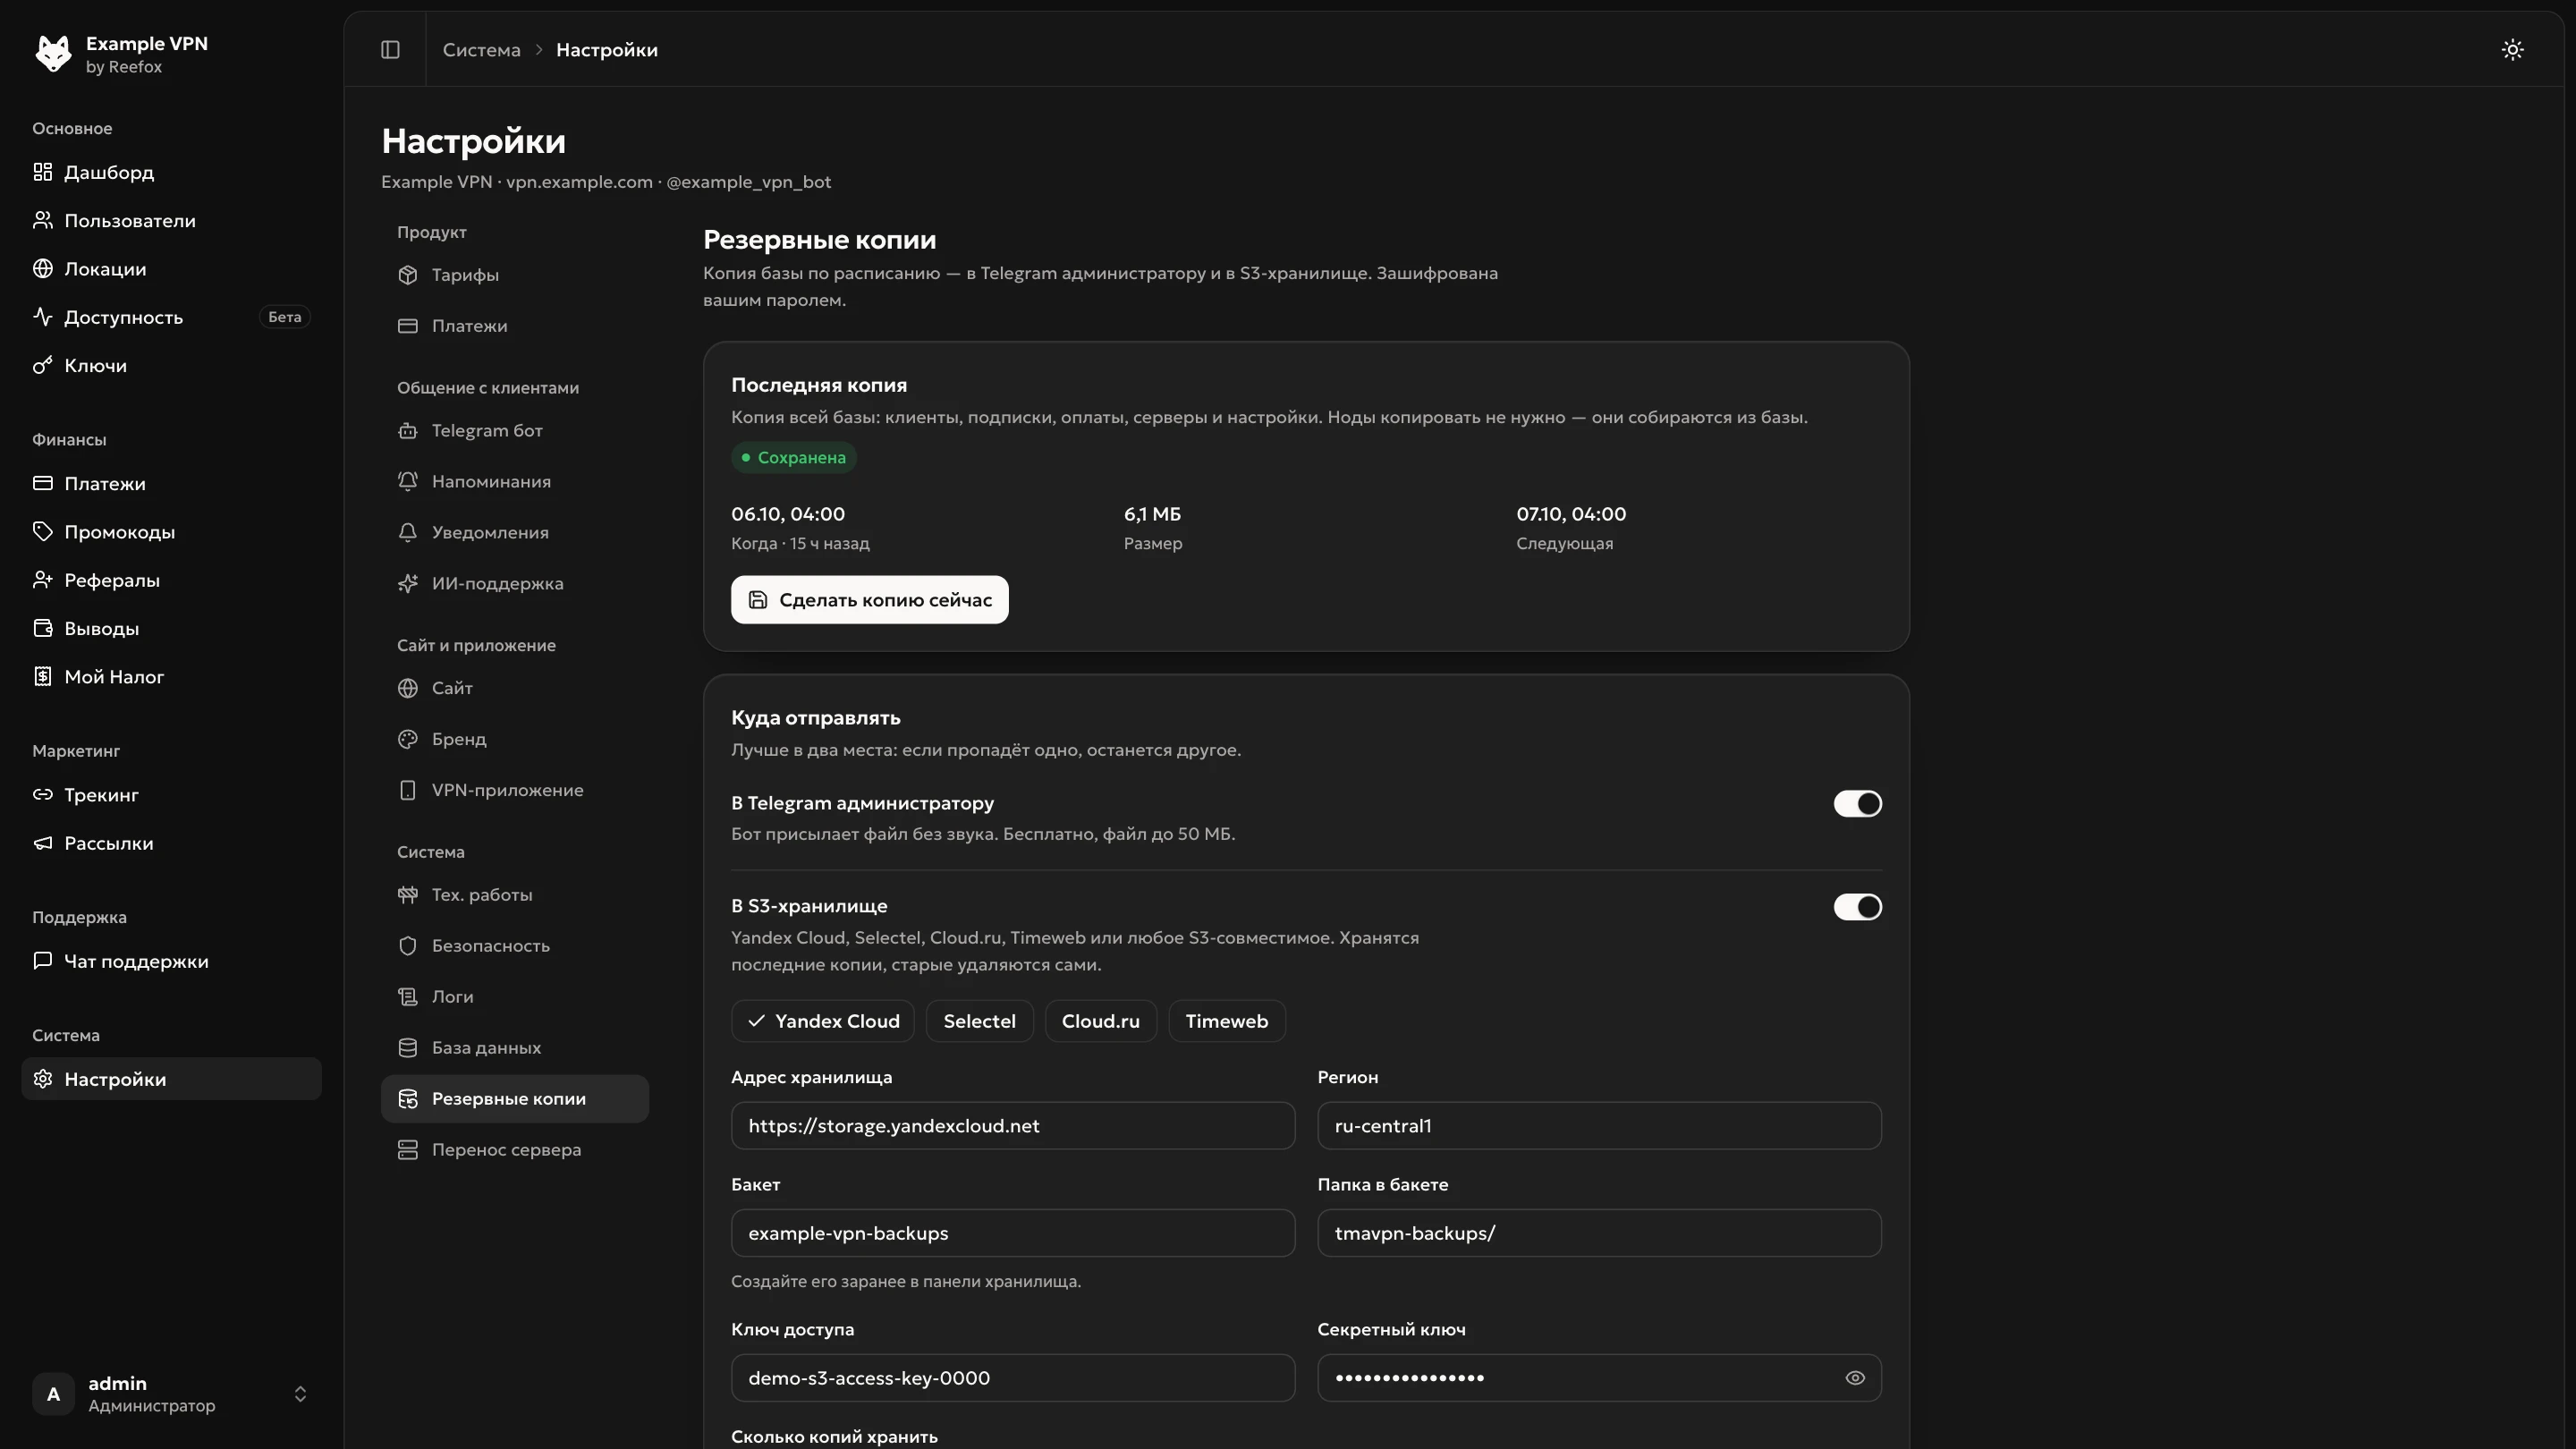The height and width of the screenshot is (1449, 2576).
Task: Disable sending backups to Telegram administrator
Action: coord(1857,803)
